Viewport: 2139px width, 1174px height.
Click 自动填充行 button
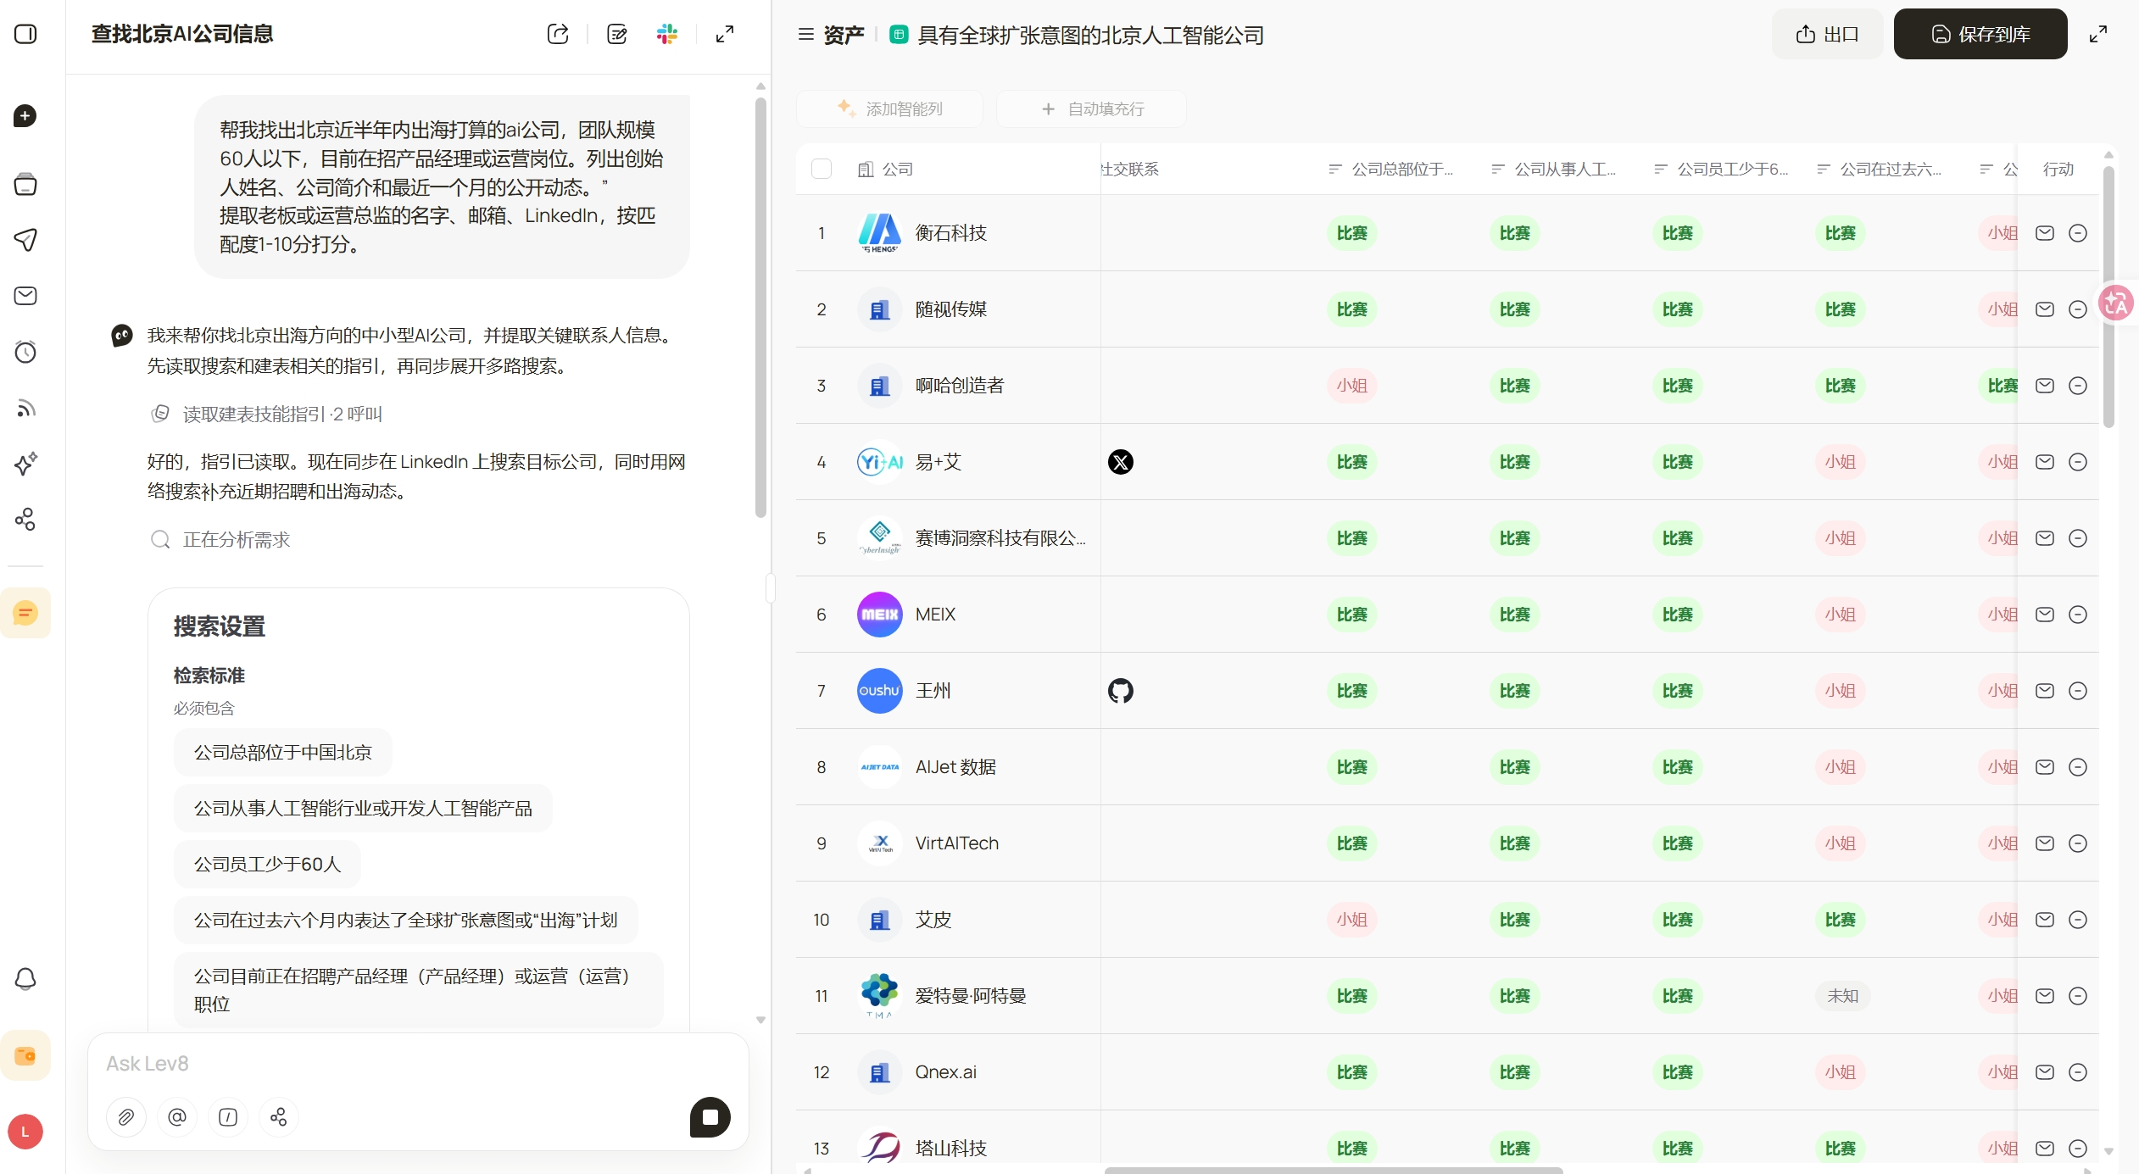[x=1092, y=108]
